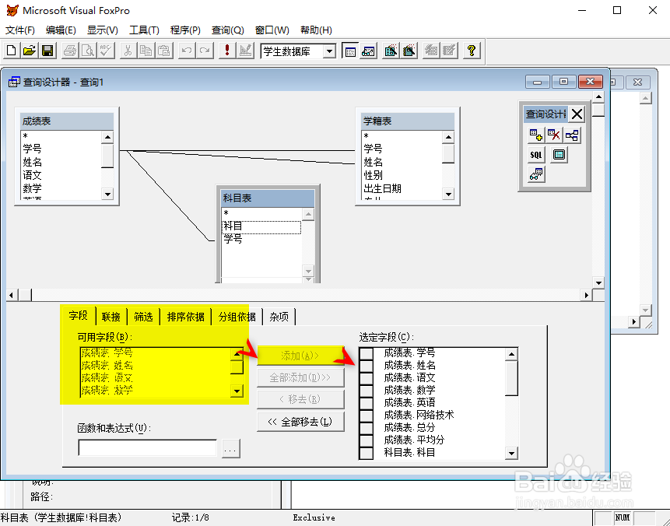Click Query Destination icon in the toolbox

[x=536, y=174]
